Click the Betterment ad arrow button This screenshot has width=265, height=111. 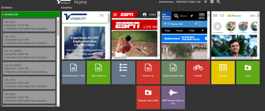(x=206, y=39)
